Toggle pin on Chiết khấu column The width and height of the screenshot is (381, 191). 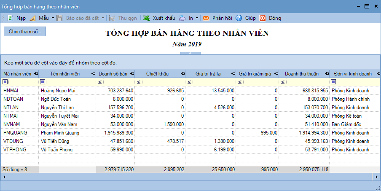(182, 74)
